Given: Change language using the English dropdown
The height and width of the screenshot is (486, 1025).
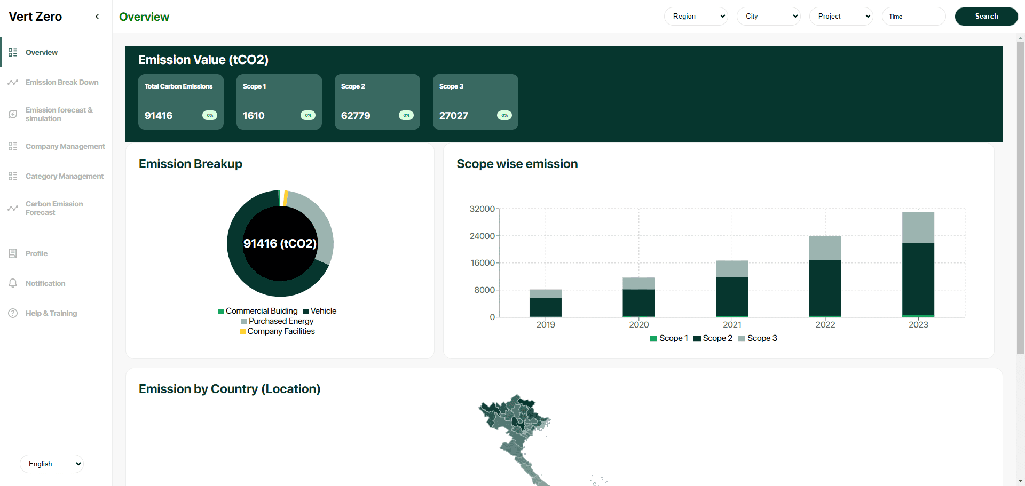Looking at the screenshot, I should tap(52, 464).
